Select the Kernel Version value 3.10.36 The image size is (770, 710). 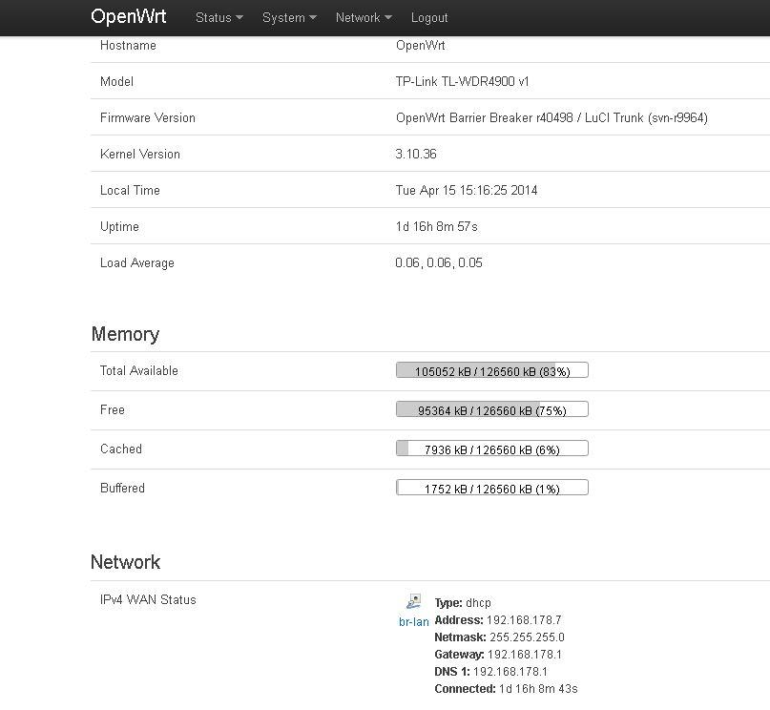[x=416, y=155]
